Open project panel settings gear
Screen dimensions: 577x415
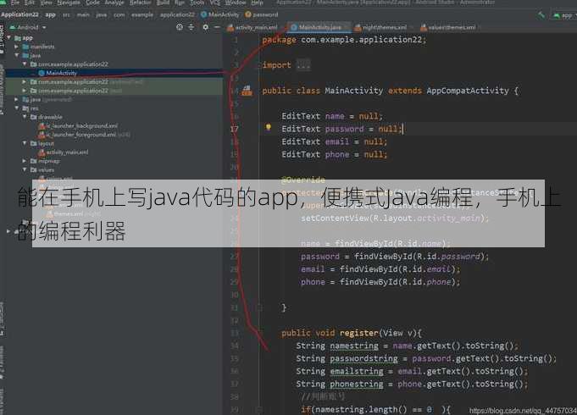[x=205, y=27]
